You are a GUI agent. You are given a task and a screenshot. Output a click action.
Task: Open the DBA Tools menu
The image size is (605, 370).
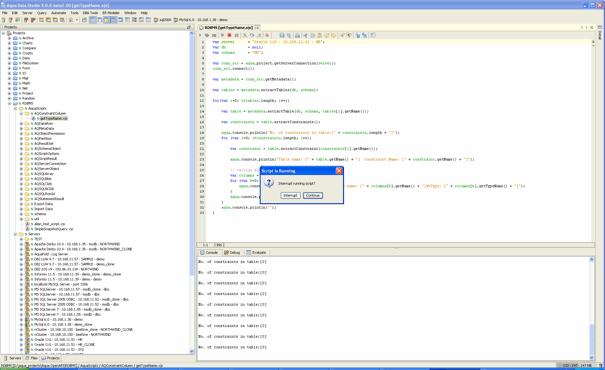coord(90,13)
